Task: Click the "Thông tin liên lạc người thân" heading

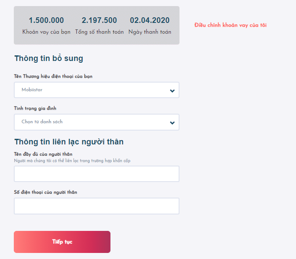Action: 69,141
